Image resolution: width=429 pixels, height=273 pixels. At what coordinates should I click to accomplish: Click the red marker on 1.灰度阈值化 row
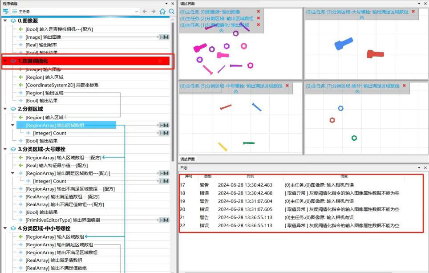160,61
